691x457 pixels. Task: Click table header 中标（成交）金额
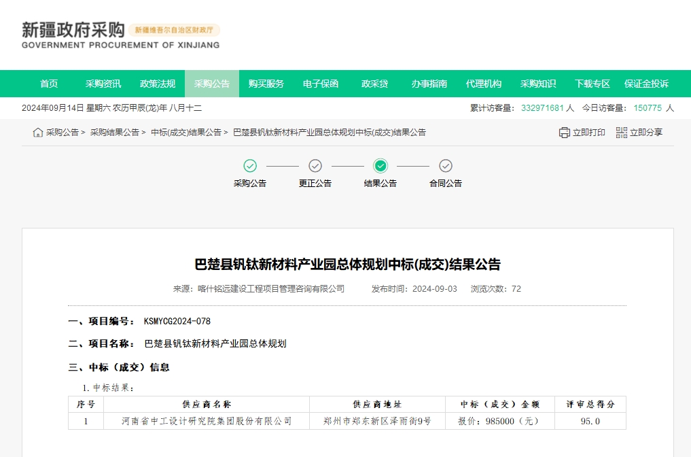tap(500, 405)
